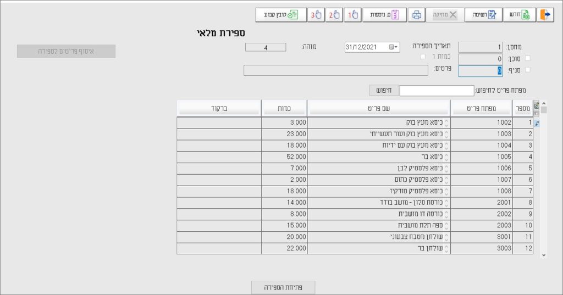This screenshot has height=295, width=563.
Task: Click the item key search input field
Action: point(437,91)
